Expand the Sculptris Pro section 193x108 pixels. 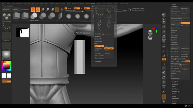click(99, 39)
